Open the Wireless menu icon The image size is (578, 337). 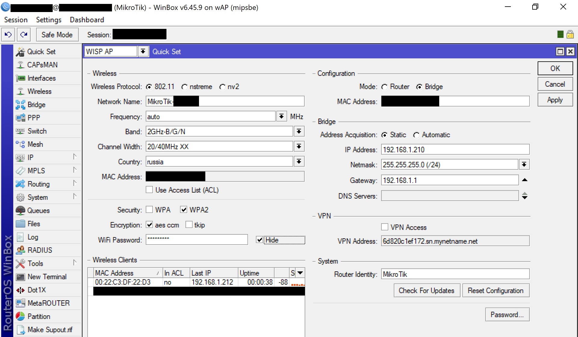(x=20, y=91)
